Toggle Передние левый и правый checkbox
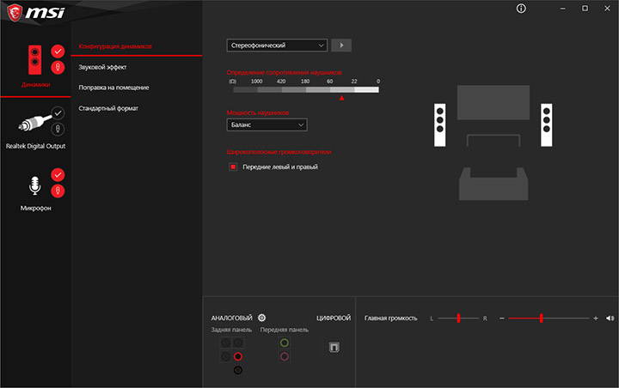The height and width of the screenshot is (388, 619). tap(233, 167)
